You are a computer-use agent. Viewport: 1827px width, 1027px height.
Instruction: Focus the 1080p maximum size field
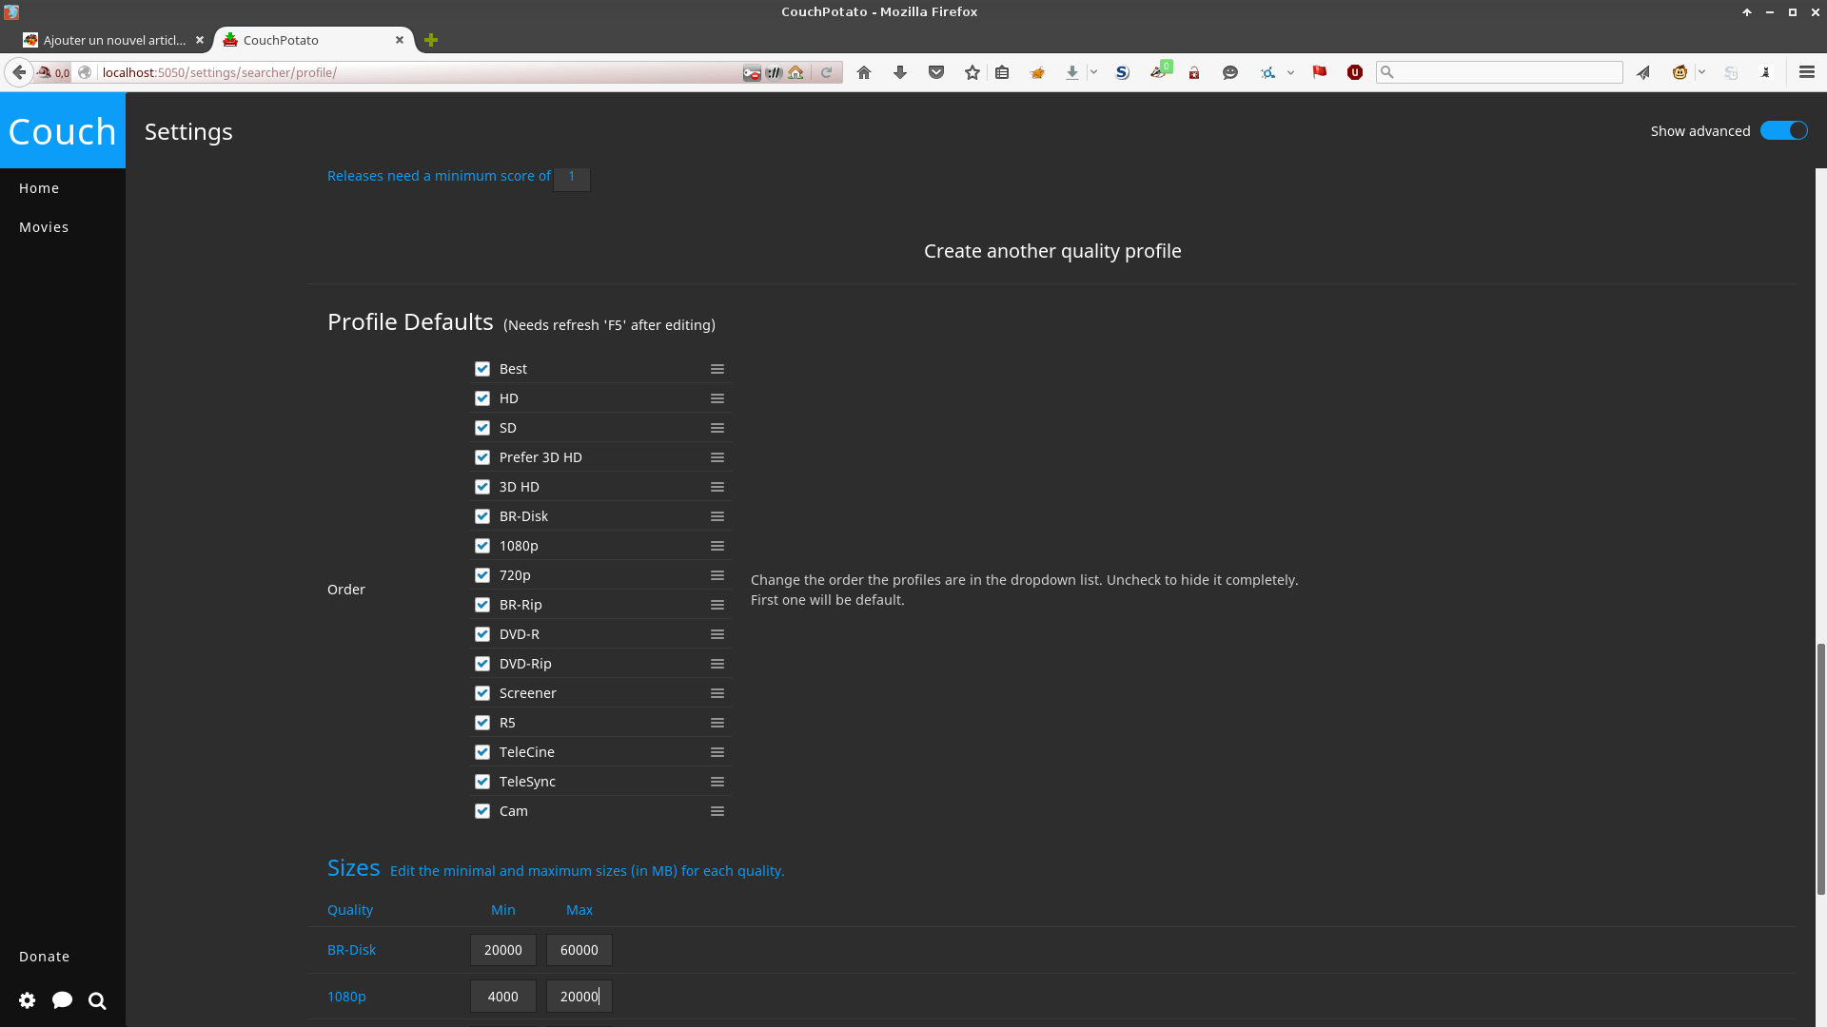[580, 997]
